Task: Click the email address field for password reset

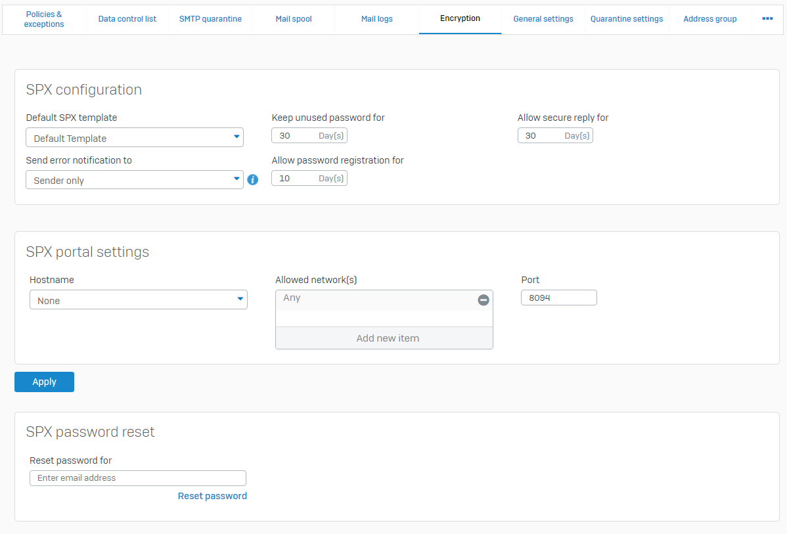Action: 137,478
